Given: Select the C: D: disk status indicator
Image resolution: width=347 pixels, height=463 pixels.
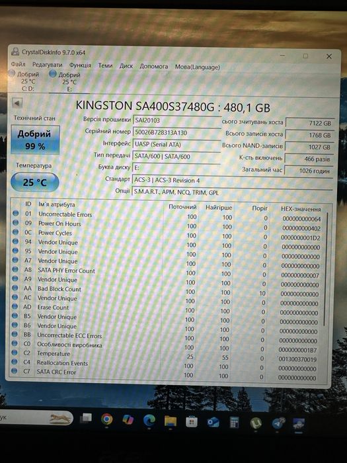Looking at the screenshot, I should [x=25, y=81].
